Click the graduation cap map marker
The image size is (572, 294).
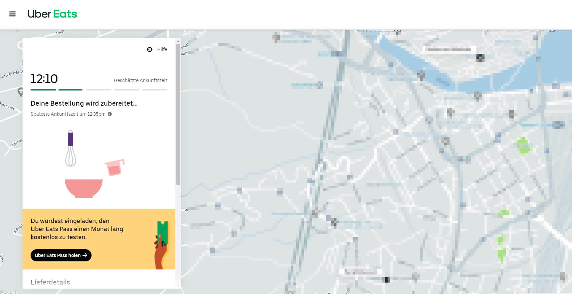tap(21, 91)
